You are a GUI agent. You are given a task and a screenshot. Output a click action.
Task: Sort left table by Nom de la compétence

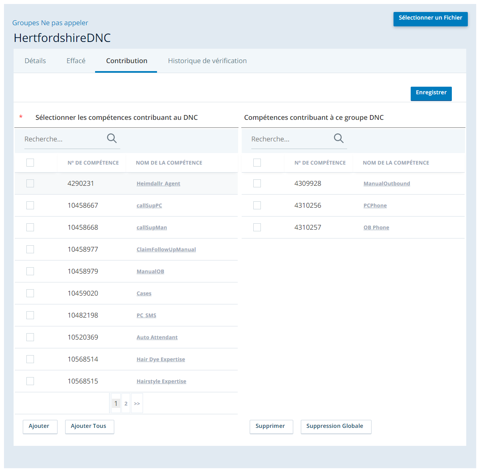click(x=169, y=163)
